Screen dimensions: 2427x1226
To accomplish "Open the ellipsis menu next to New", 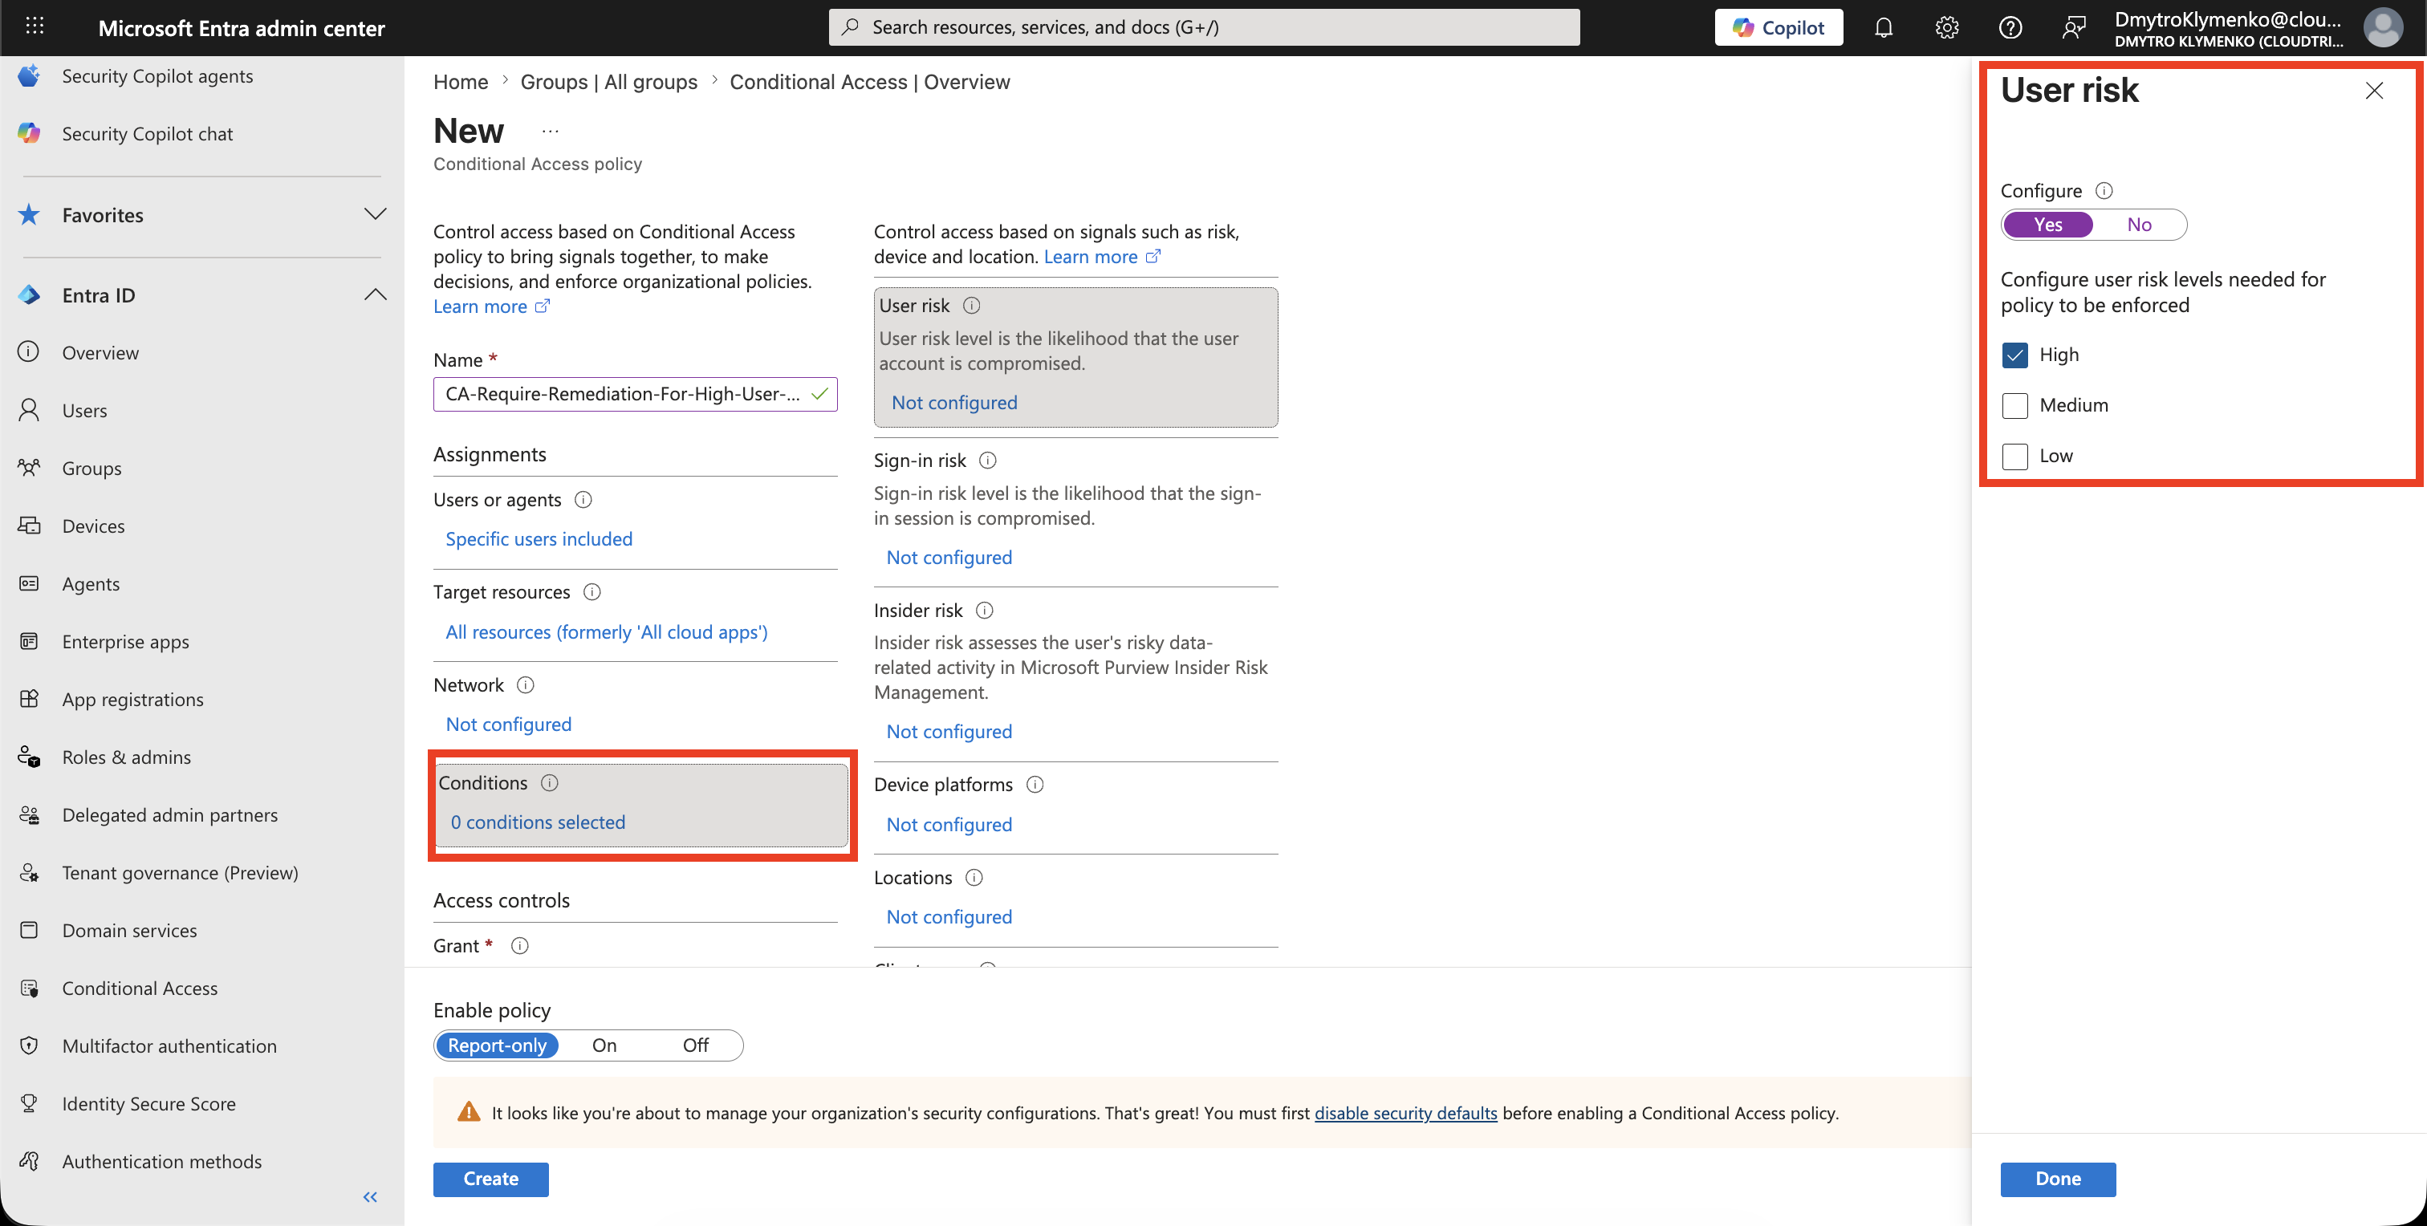I will (x=551, y=132).
